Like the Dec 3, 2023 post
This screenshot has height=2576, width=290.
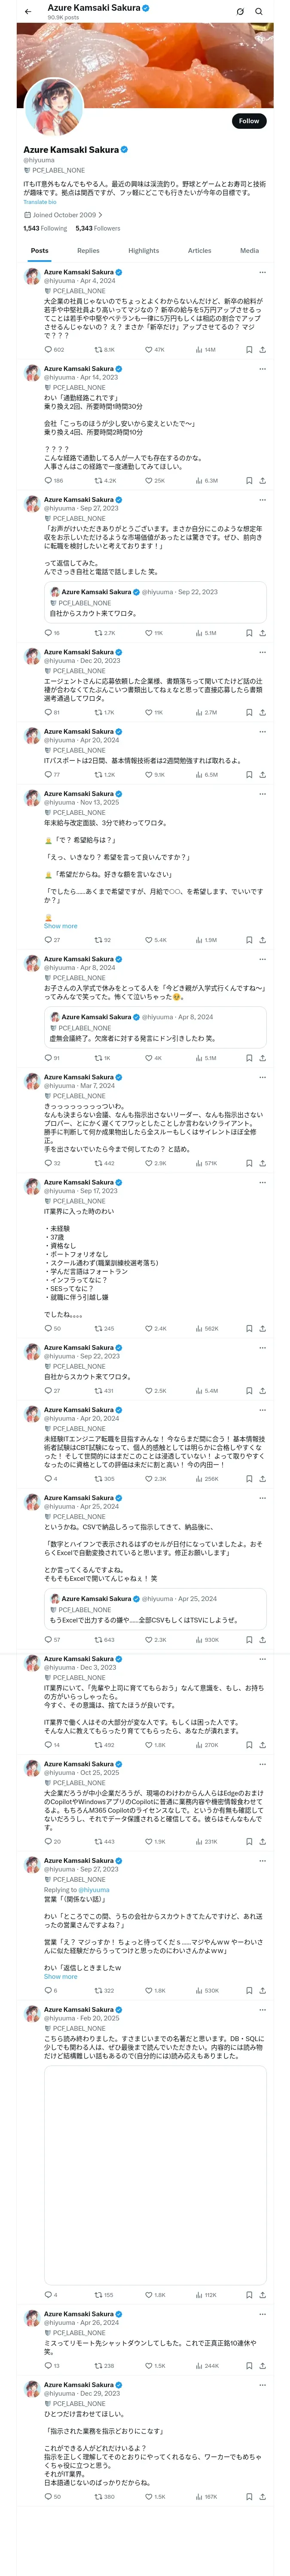point(148,1744)
